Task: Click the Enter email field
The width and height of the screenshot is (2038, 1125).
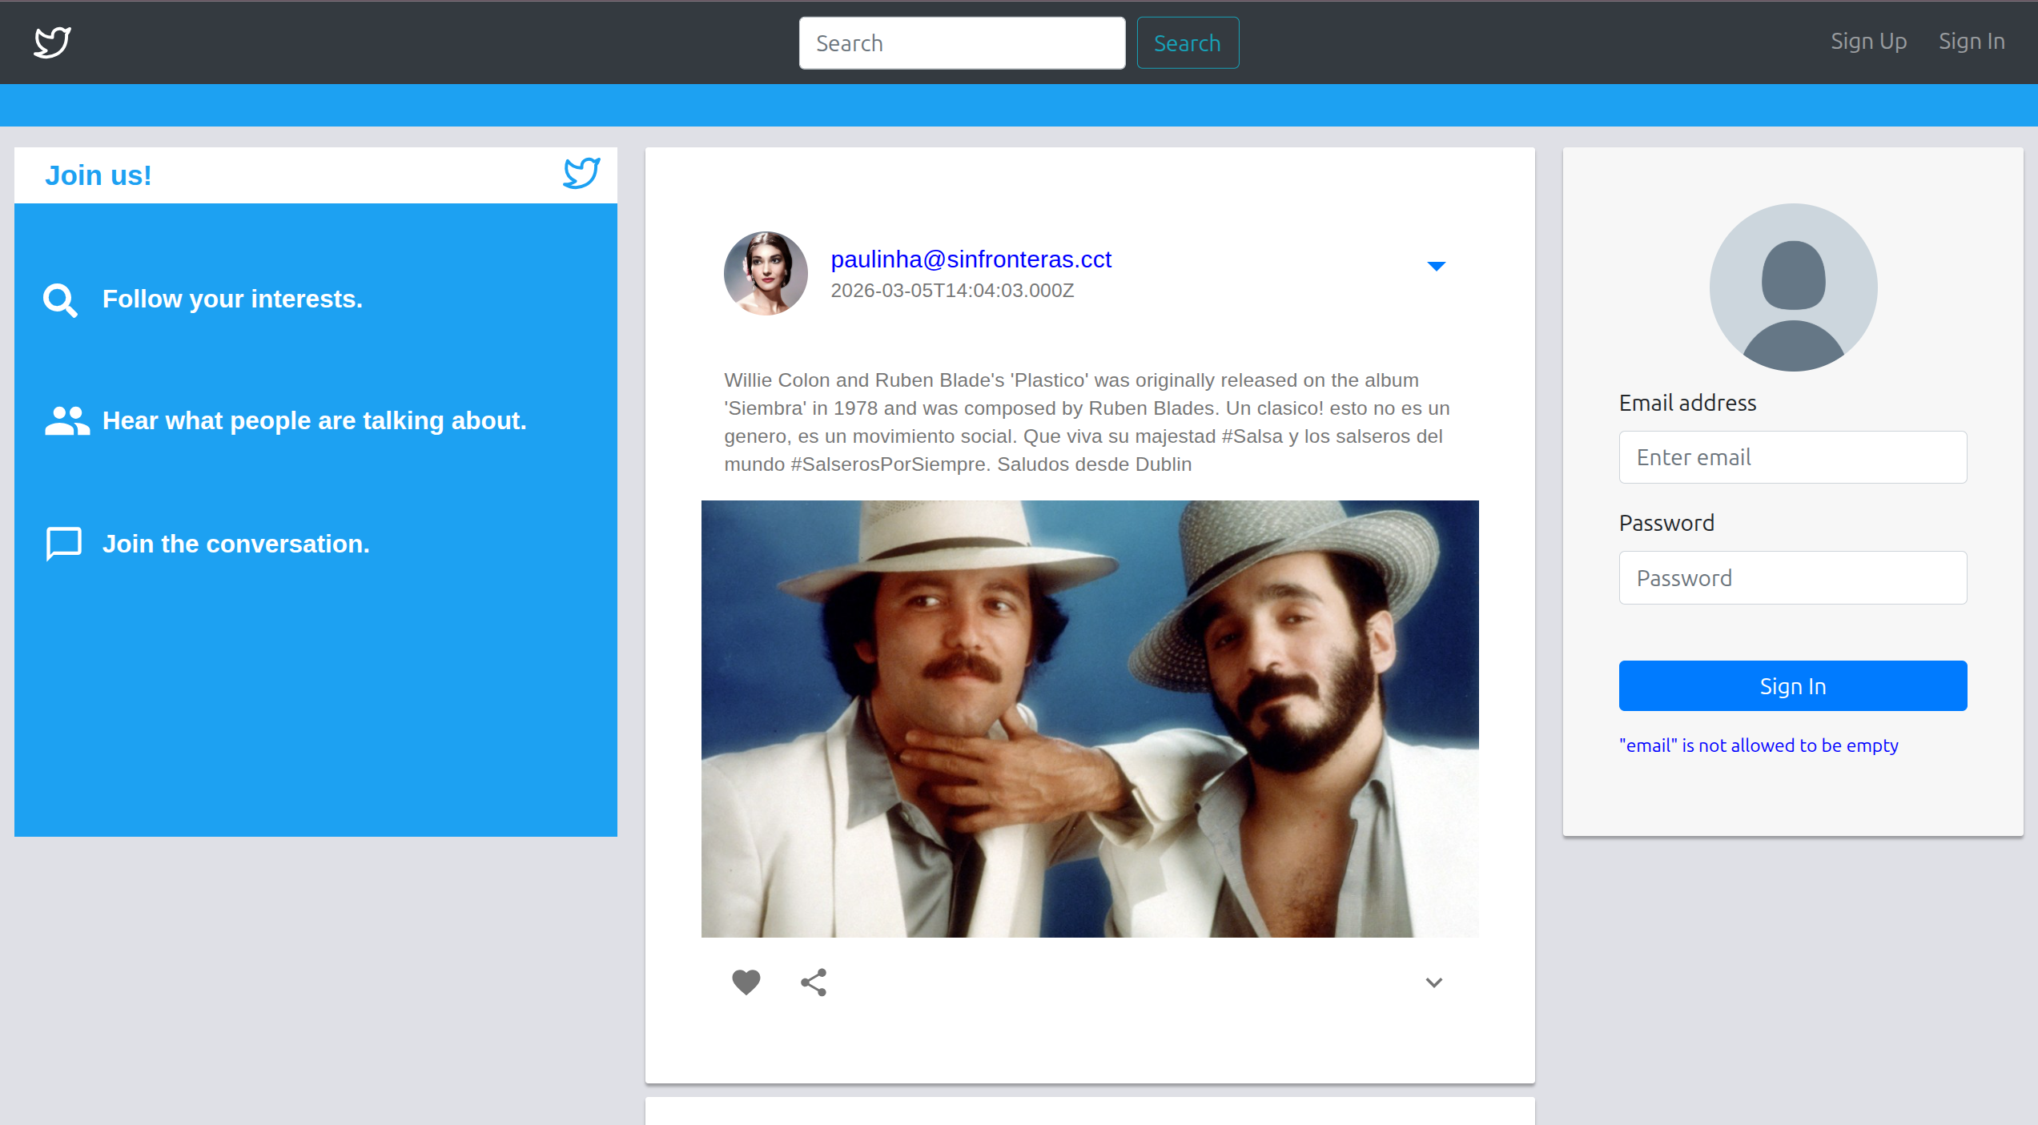Action: point(1792,457)
